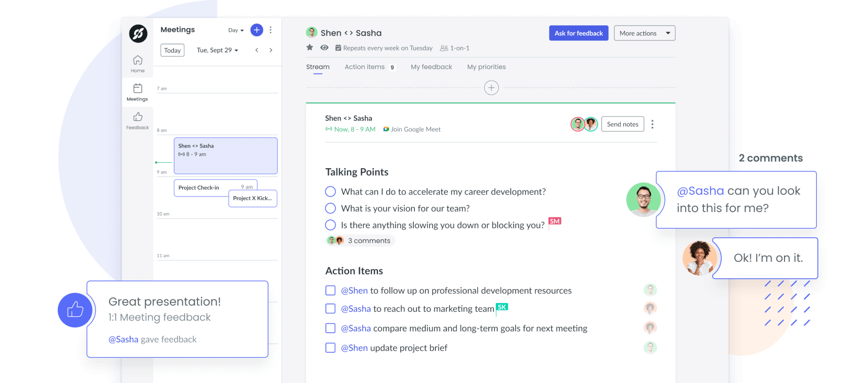The height and width of the screenshot is (383, 850).
Task: Click assignee avatar for long-term goals item
Action: coord(650,328)
